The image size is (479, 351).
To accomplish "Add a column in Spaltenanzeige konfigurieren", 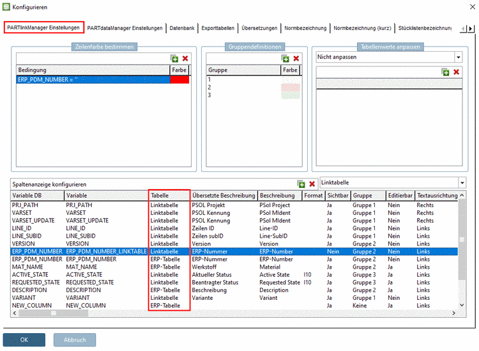I will point(301,183).
